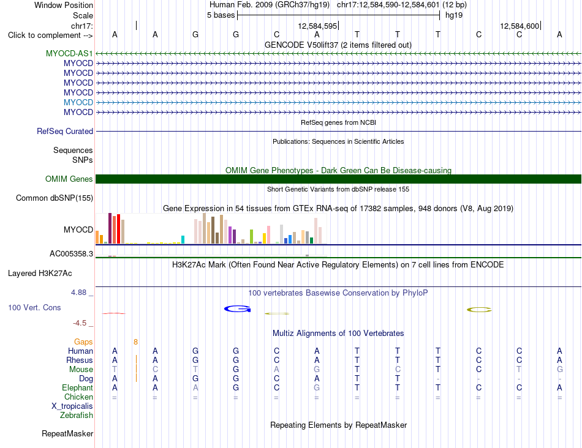Image resolution: width=582 pixels, height=448 pixels.
Task: Select the blue G PhyloP conservation logo
Action: coord(238,308)
